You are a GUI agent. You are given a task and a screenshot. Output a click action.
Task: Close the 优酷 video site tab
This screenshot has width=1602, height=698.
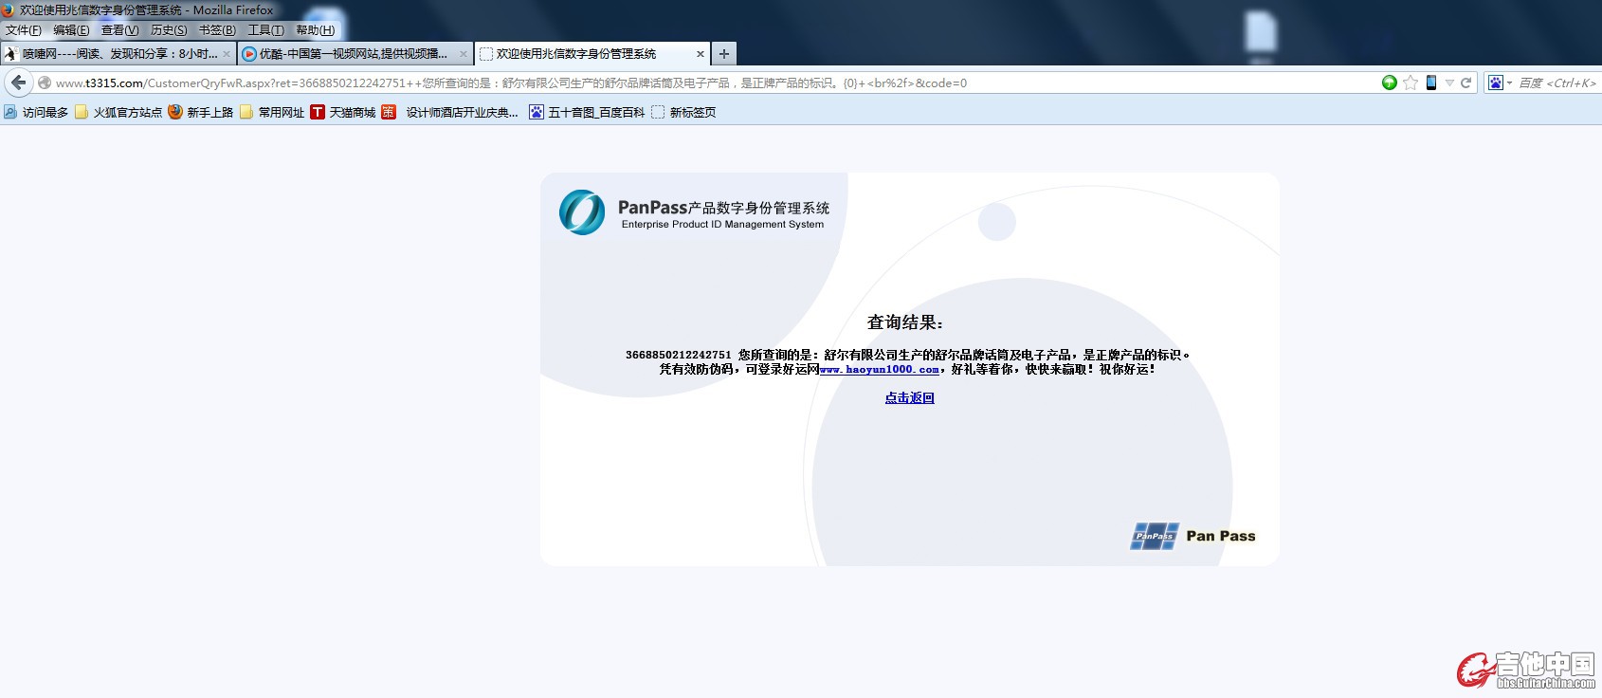click(464, 54)
